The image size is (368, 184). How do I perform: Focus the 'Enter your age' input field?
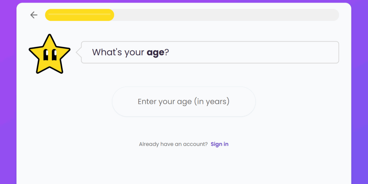(x=184, y=102)
